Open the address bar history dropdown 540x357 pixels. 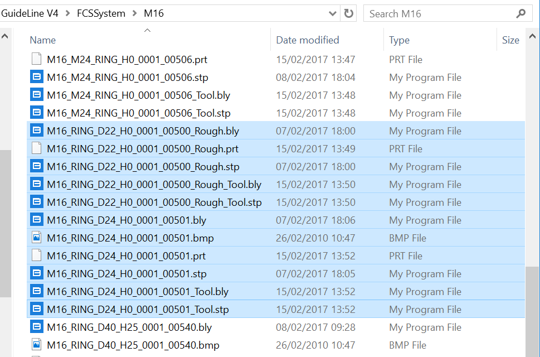tap(332, 13)
